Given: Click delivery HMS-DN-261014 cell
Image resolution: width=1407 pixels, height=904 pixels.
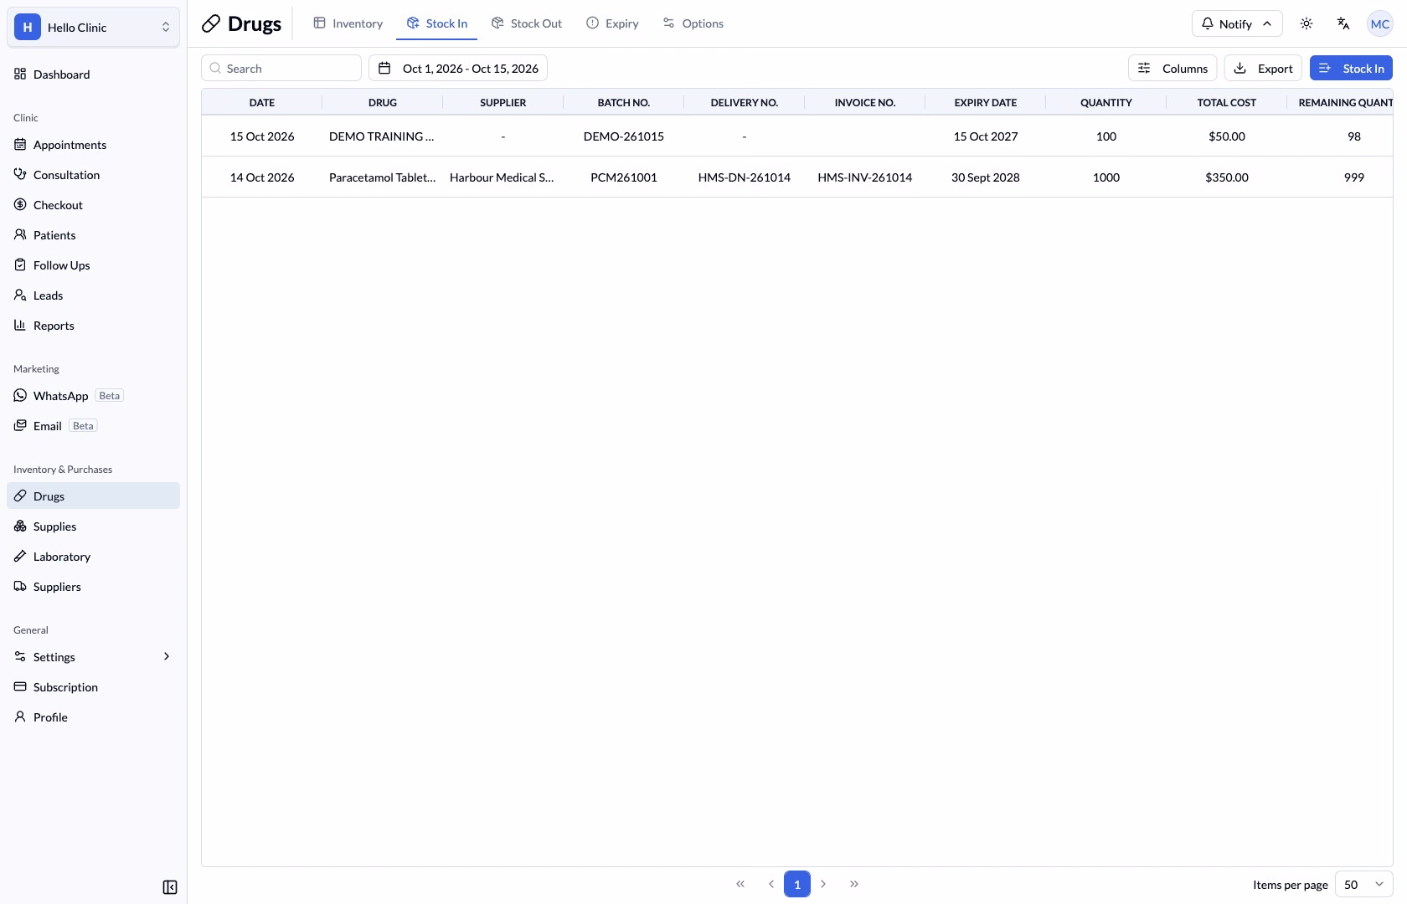Looking at the screenshot, I should point(745,177).
